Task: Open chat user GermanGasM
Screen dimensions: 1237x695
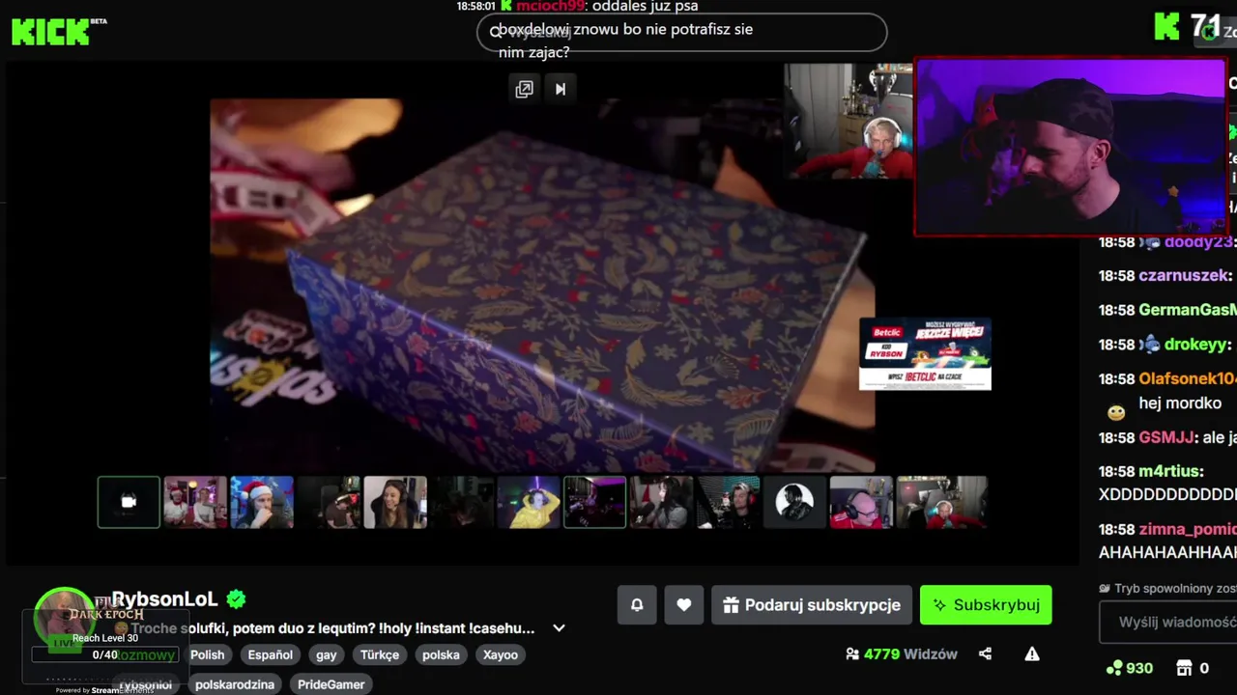Action: [x=1188, y=310]
